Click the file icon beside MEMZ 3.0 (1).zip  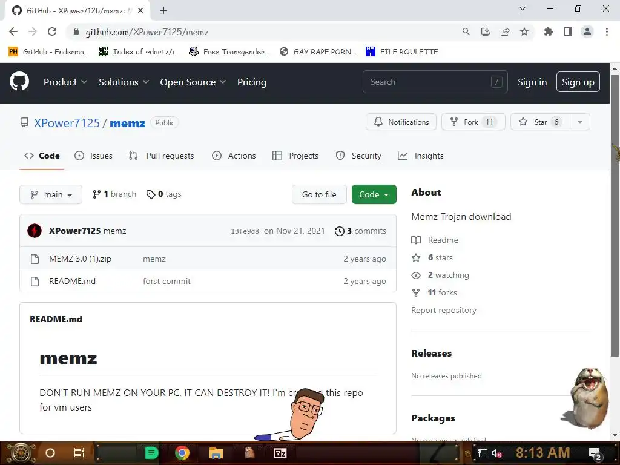click(x=35, y=259)
